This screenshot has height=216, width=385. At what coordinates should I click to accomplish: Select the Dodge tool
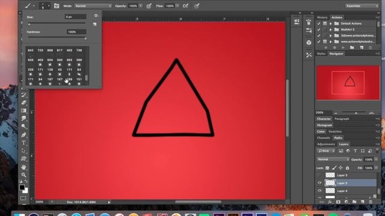[23, 127]
